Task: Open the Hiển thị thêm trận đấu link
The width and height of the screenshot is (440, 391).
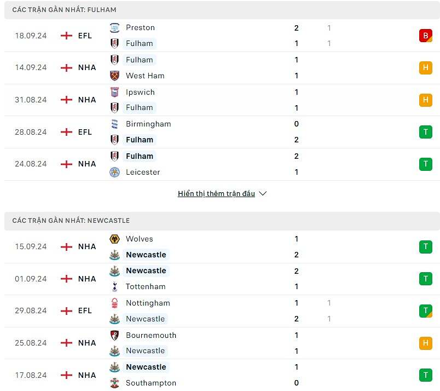Action: click(x=216, y=194)
